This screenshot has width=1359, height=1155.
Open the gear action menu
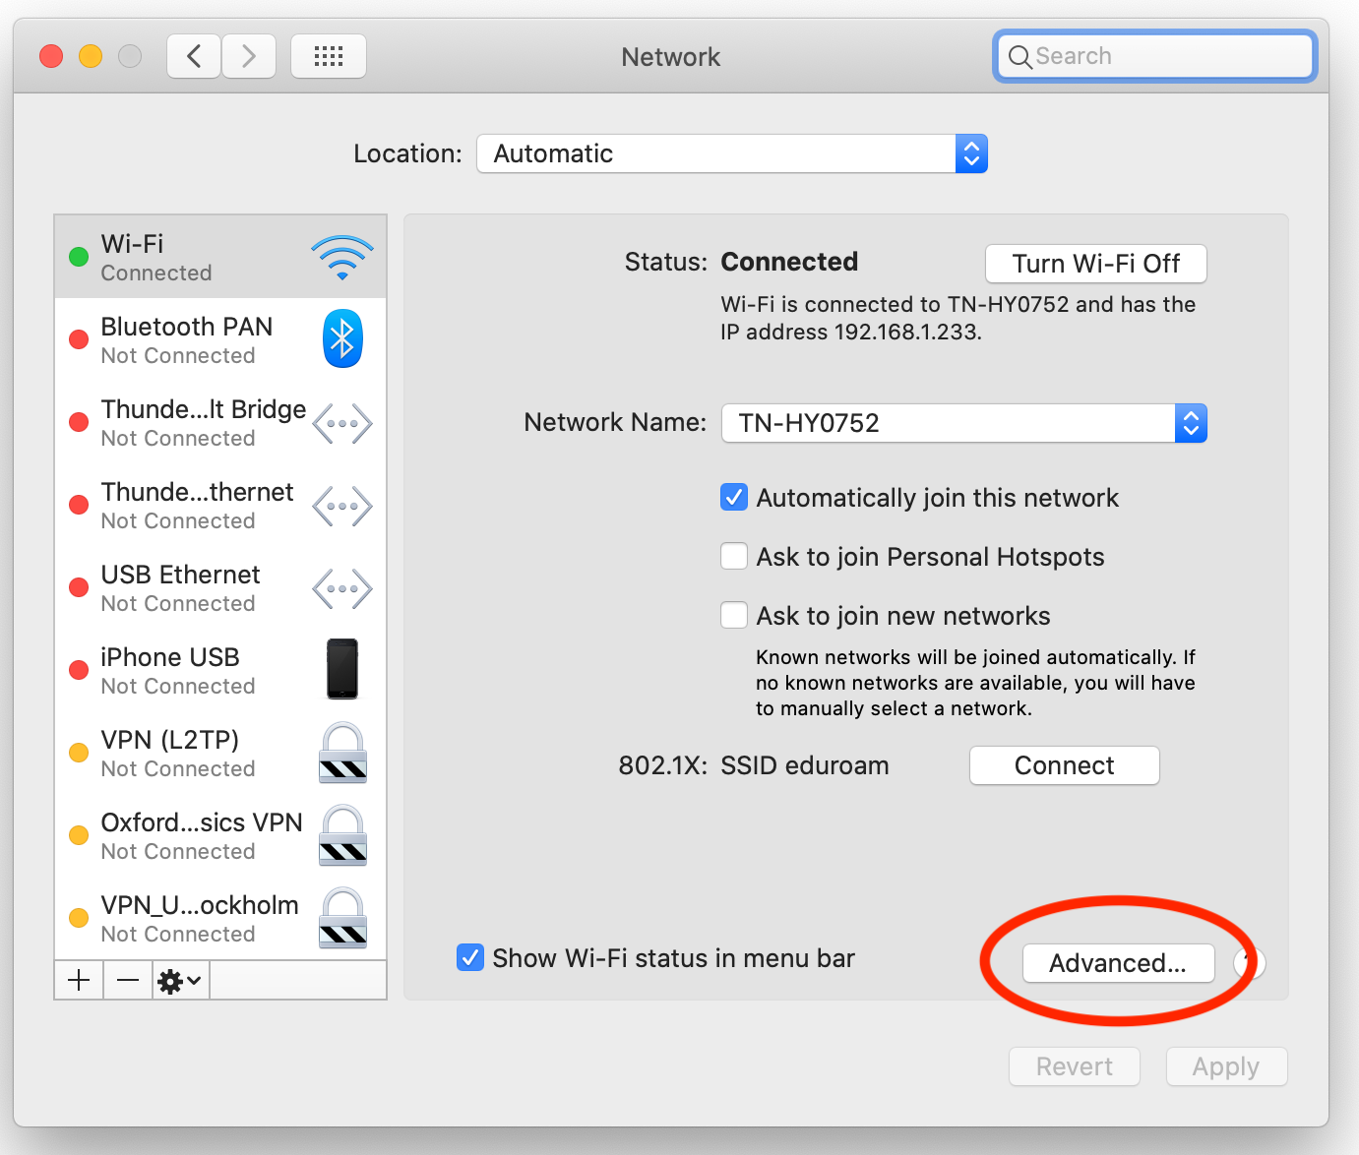pos(180,980)
